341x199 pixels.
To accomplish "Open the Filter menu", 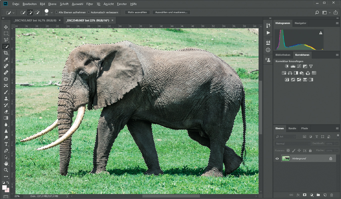I will point(90,4).
